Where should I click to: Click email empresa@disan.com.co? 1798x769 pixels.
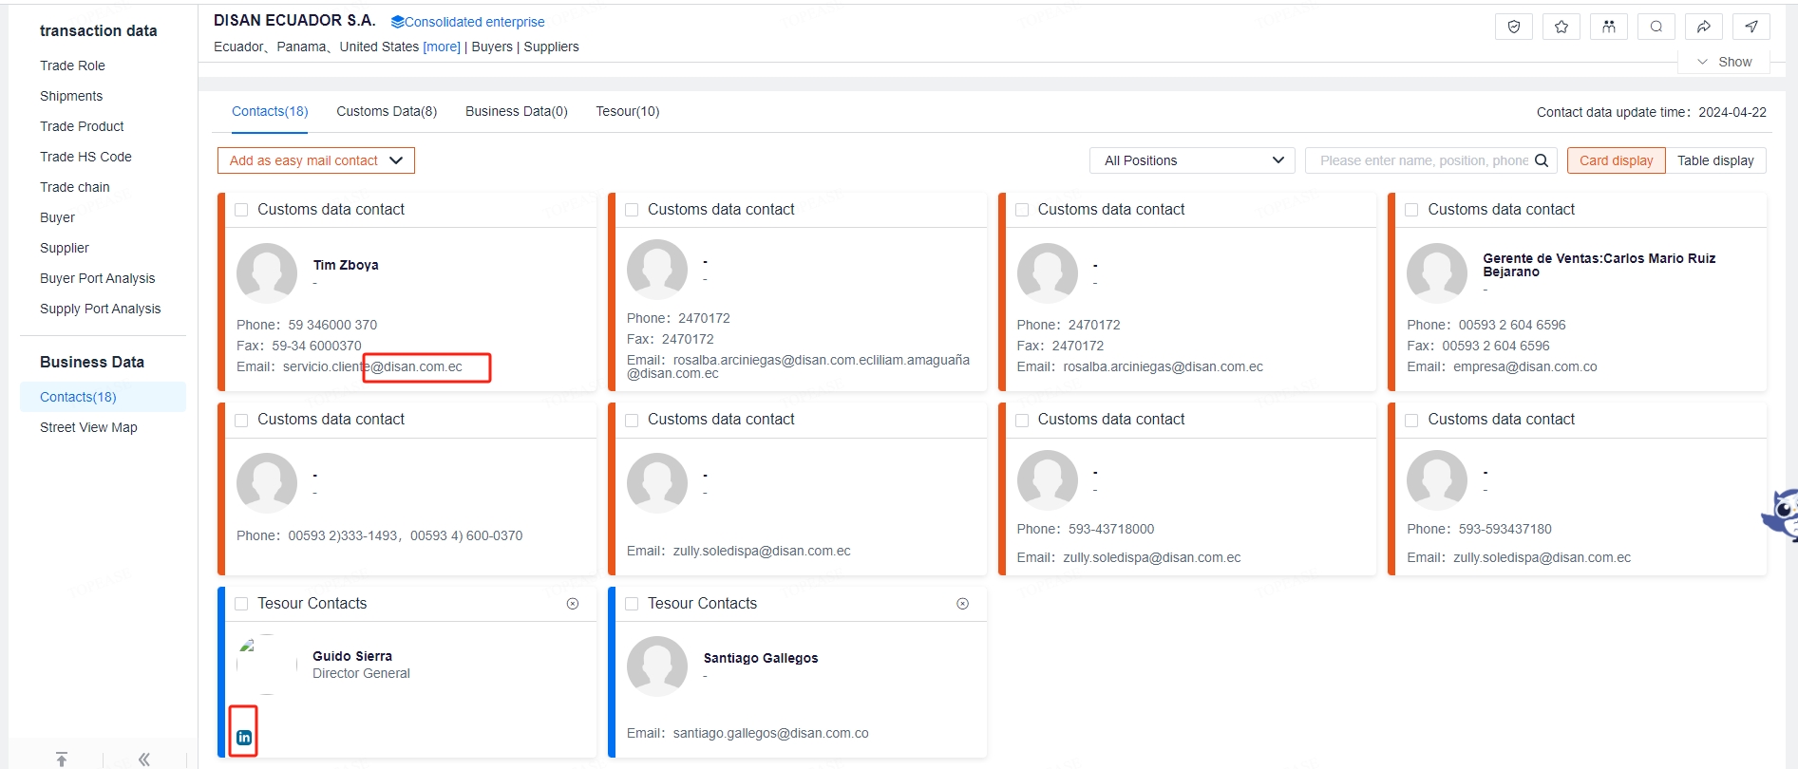point(1524,366)
